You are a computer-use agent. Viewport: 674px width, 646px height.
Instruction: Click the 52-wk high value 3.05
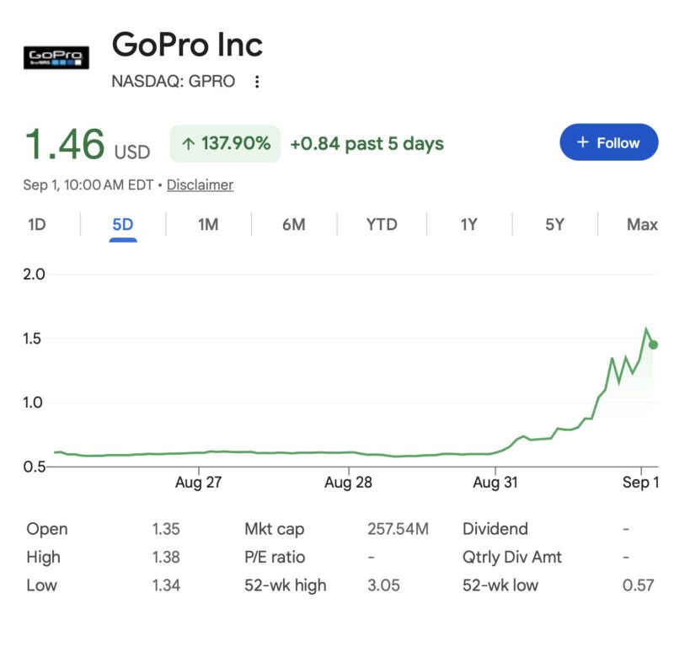[x=383, y=585]
